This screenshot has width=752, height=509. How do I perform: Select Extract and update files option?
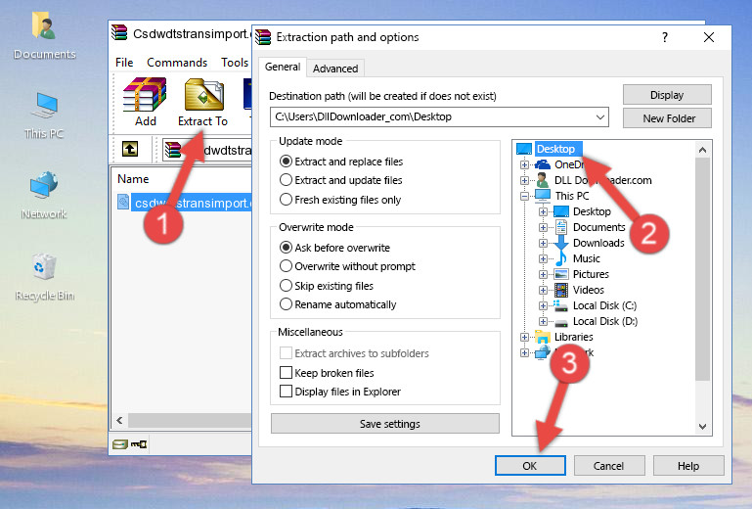286,180
